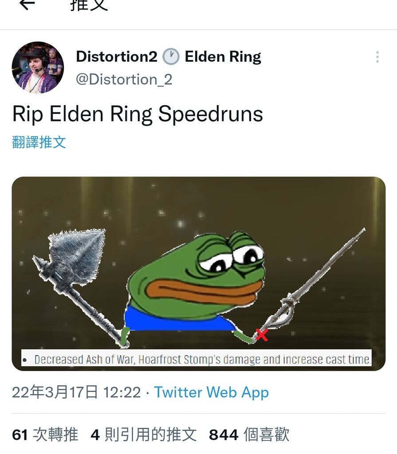This screenshot has width=397, height=454.
Task: Open the sad Pepe meme image
Action: pos(199,274)
